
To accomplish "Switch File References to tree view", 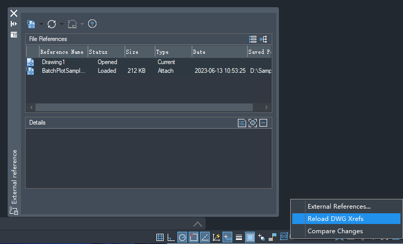I will (264, 39).
